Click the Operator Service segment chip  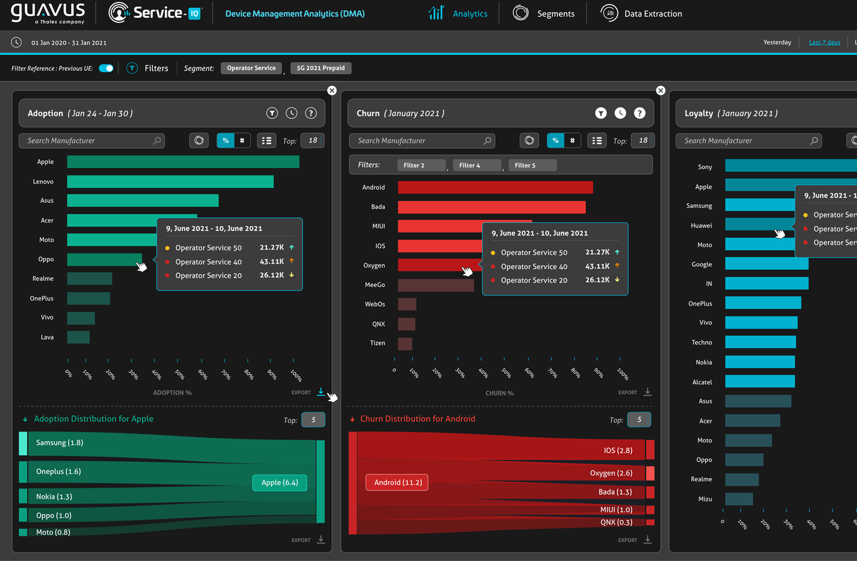tap(251, 68)
